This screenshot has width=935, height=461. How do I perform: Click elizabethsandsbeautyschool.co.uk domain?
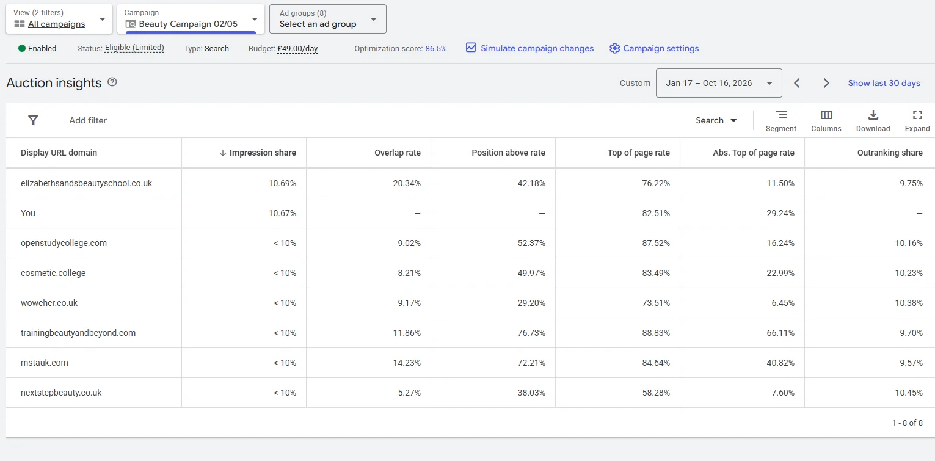[86, 183]
